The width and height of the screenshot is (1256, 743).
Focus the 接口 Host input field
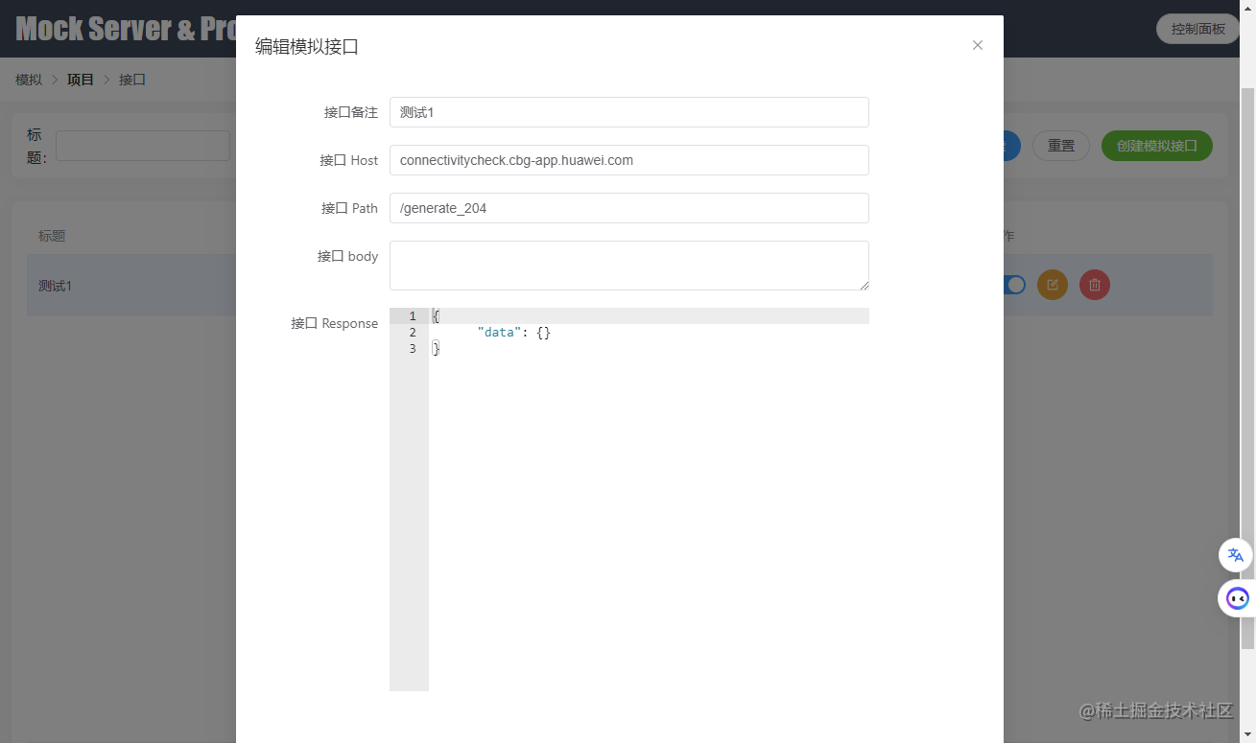pos(628,160)
